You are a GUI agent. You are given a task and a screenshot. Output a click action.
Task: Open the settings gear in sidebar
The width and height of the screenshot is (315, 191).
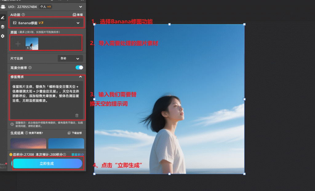(x=3, y=36)
